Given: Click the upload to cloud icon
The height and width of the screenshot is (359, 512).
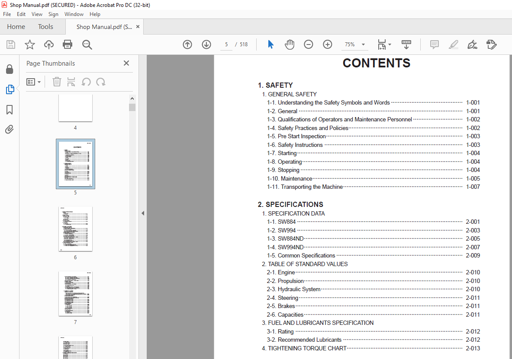Looking at the screenshot, I should pyautogui.click(x=48, y=44).
